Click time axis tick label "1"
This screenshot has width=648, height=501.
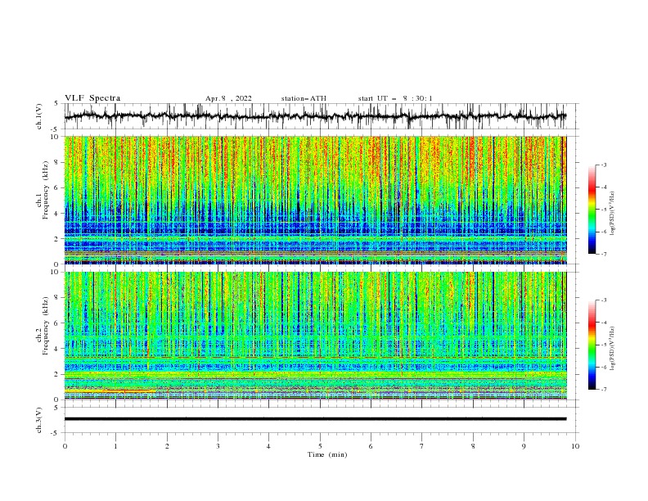tap(115, 446)
